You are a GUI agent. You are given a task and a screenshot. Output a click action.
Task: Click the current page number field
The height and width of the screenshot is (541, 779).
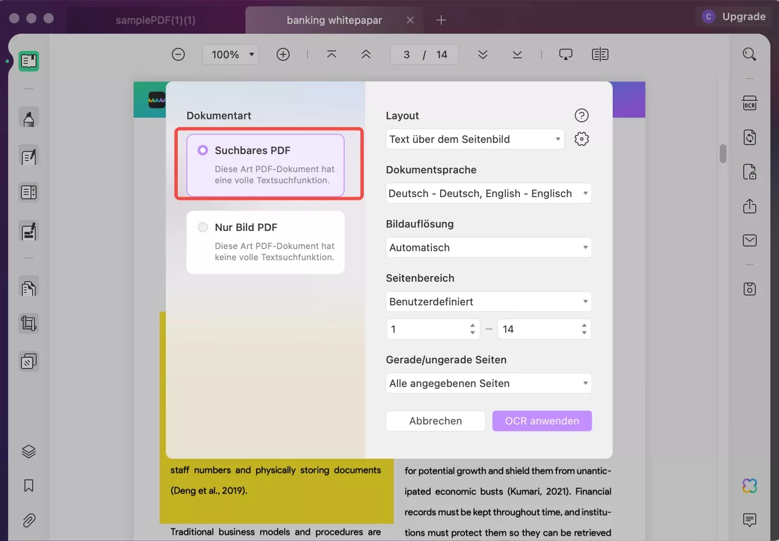coord(407,54)
